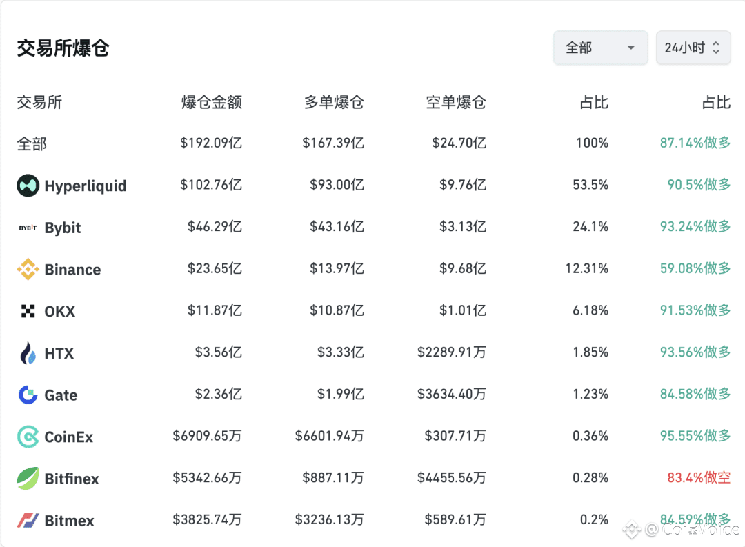The width and height of the screenshot is (745, 547).
Task: Click the CoinEx logo icon
Action: click(x=28, y=437)
